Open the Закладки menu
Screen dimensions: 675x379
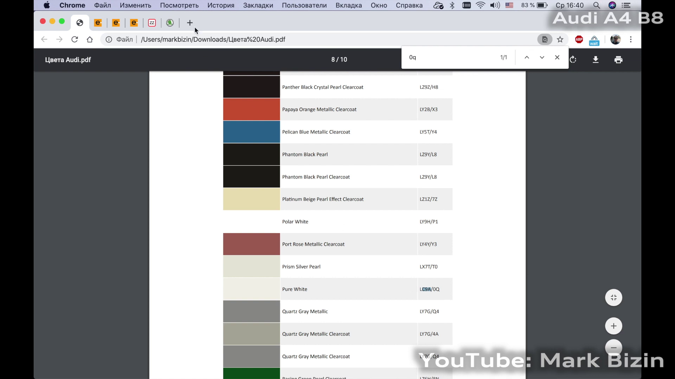click(258, 5)
